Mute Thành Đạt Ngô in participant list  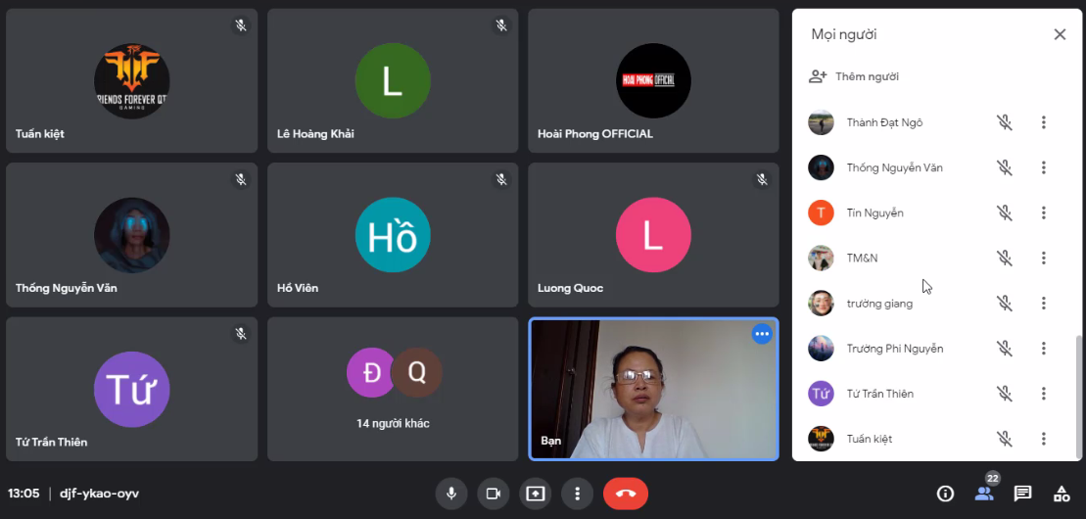1004,122
